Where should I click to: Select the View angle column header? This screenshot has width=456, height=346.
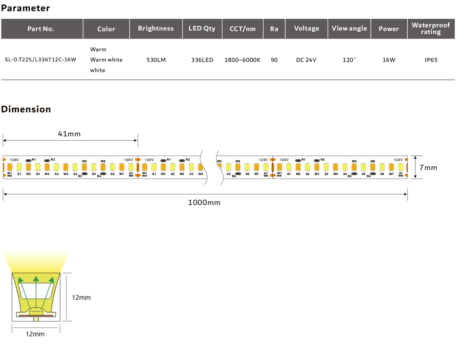[x=349, y=28]
